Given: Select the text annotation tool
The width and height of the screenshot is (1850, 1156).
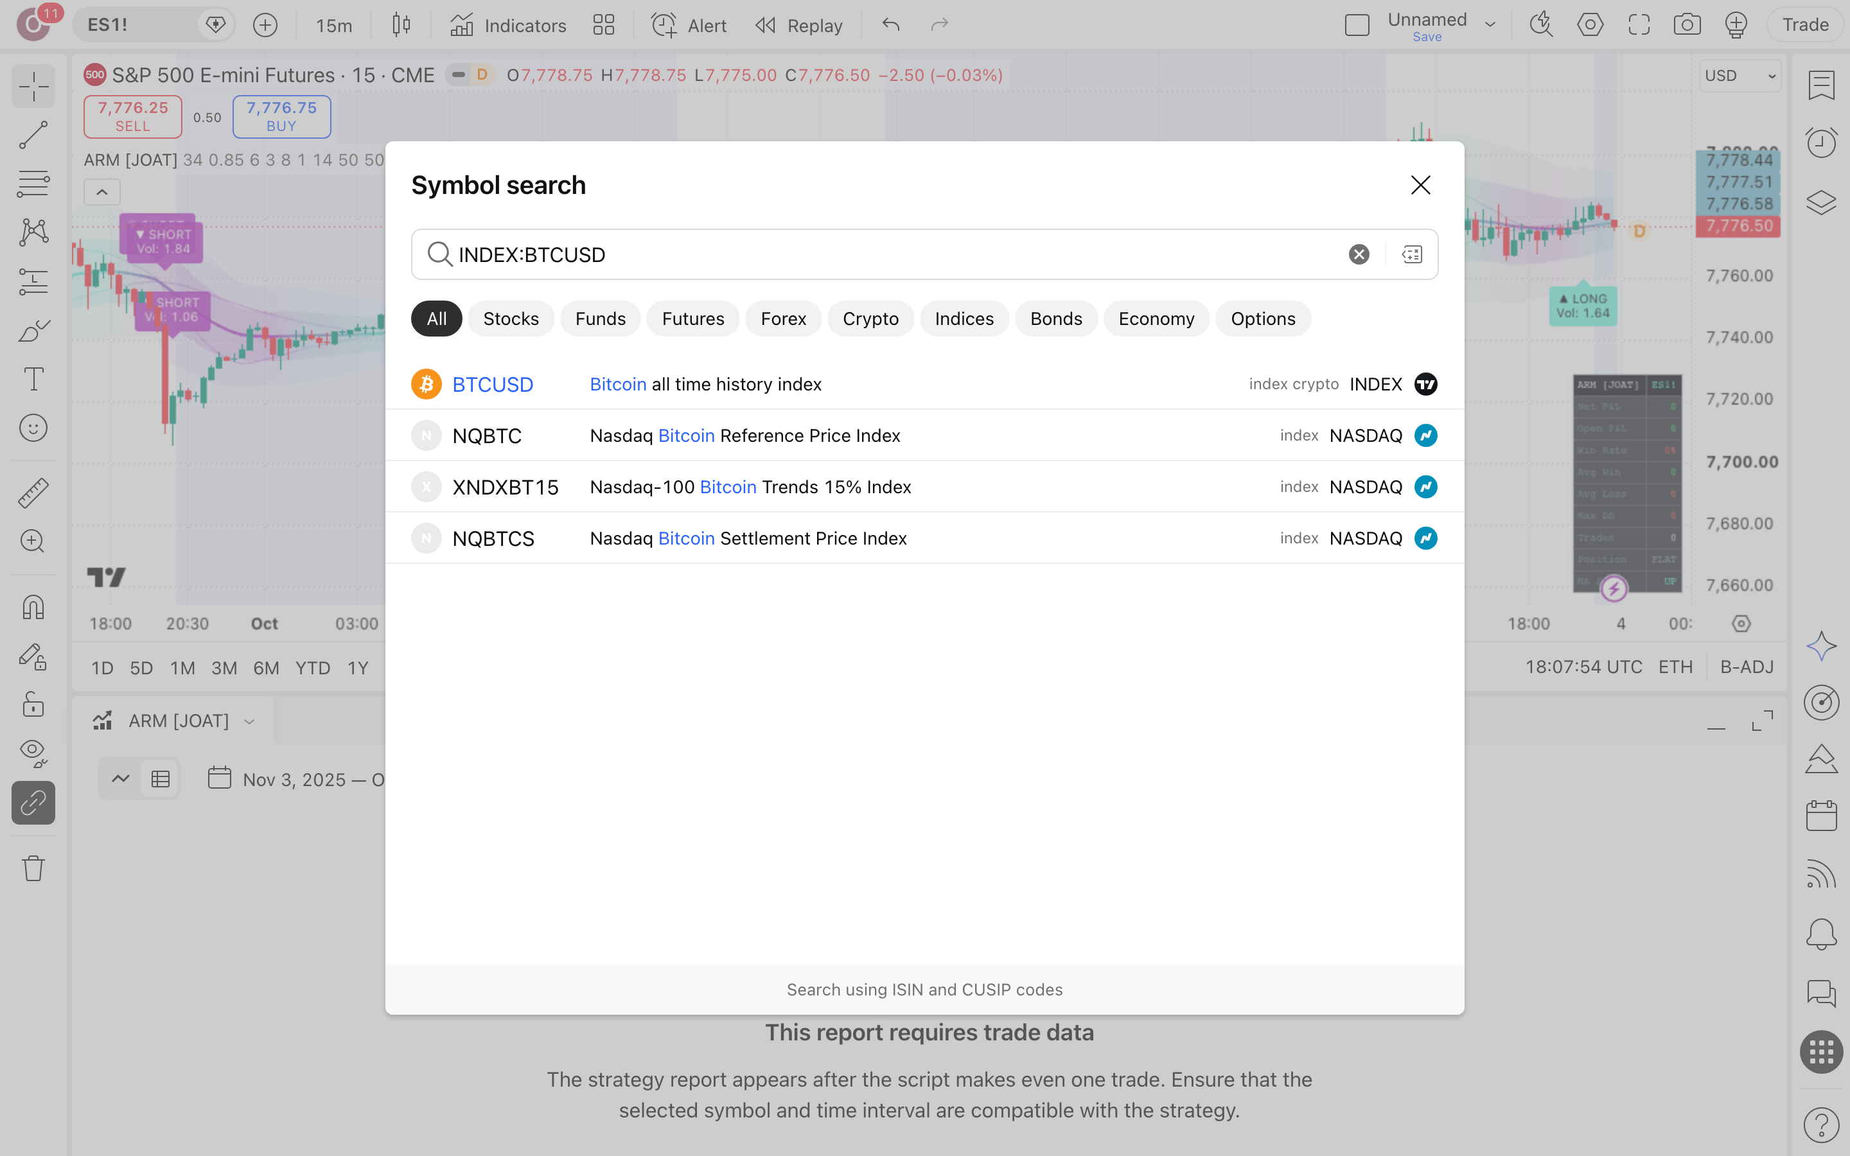Looking at the screenshot, I should pyautogui.click(x=33, y=379).
